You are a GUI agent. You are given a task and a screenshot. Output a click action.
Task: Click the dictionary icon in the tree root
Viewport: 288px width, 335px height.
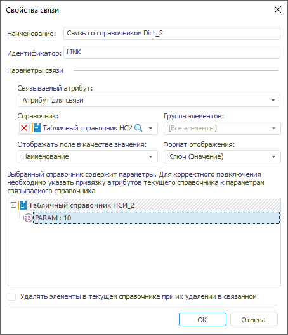click(x=22, y=205)
